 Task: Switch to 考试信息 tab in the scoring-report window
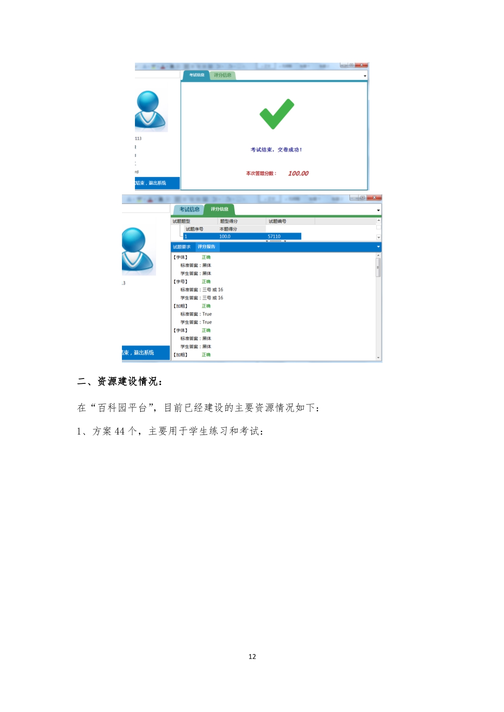coord(189,210)
